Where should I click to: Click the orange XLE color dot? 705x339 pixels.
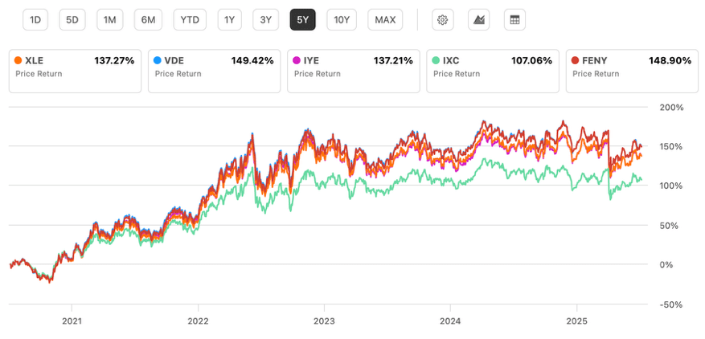click(18, 61)
